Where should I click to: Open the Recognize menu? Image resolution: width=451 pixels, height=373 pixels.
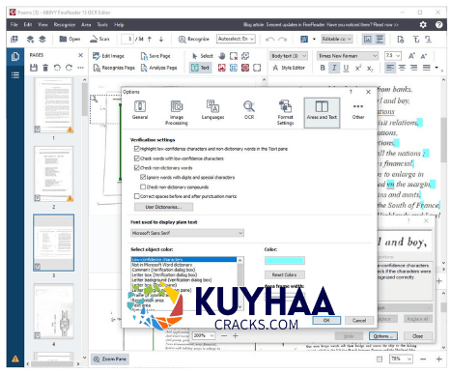click(65, 25)
